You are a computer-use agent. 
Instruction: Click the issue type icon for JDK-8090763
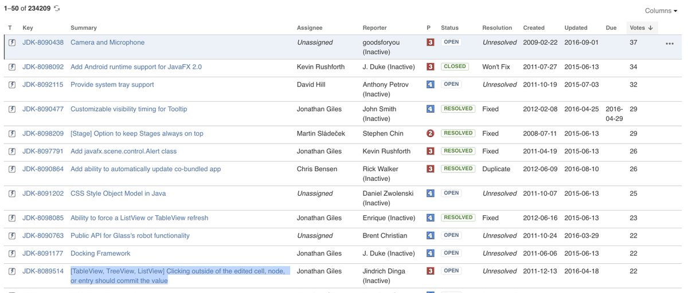point(12,236)
